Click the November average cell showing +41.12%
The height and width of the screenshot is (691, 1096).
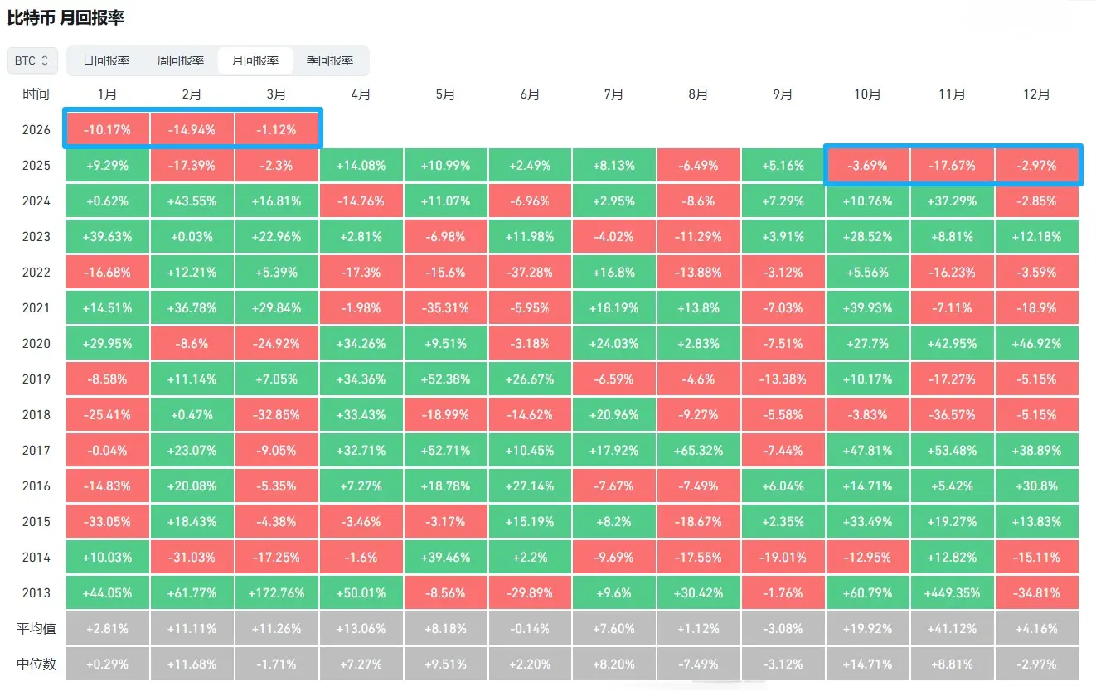[952, 629]
